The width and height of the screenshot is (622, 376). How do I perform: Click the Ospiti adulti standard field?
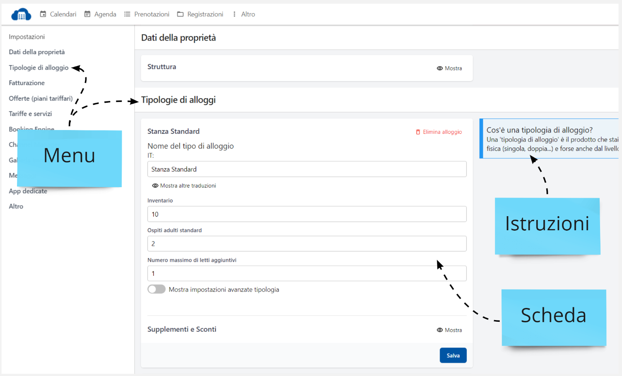tap(306, 244)
